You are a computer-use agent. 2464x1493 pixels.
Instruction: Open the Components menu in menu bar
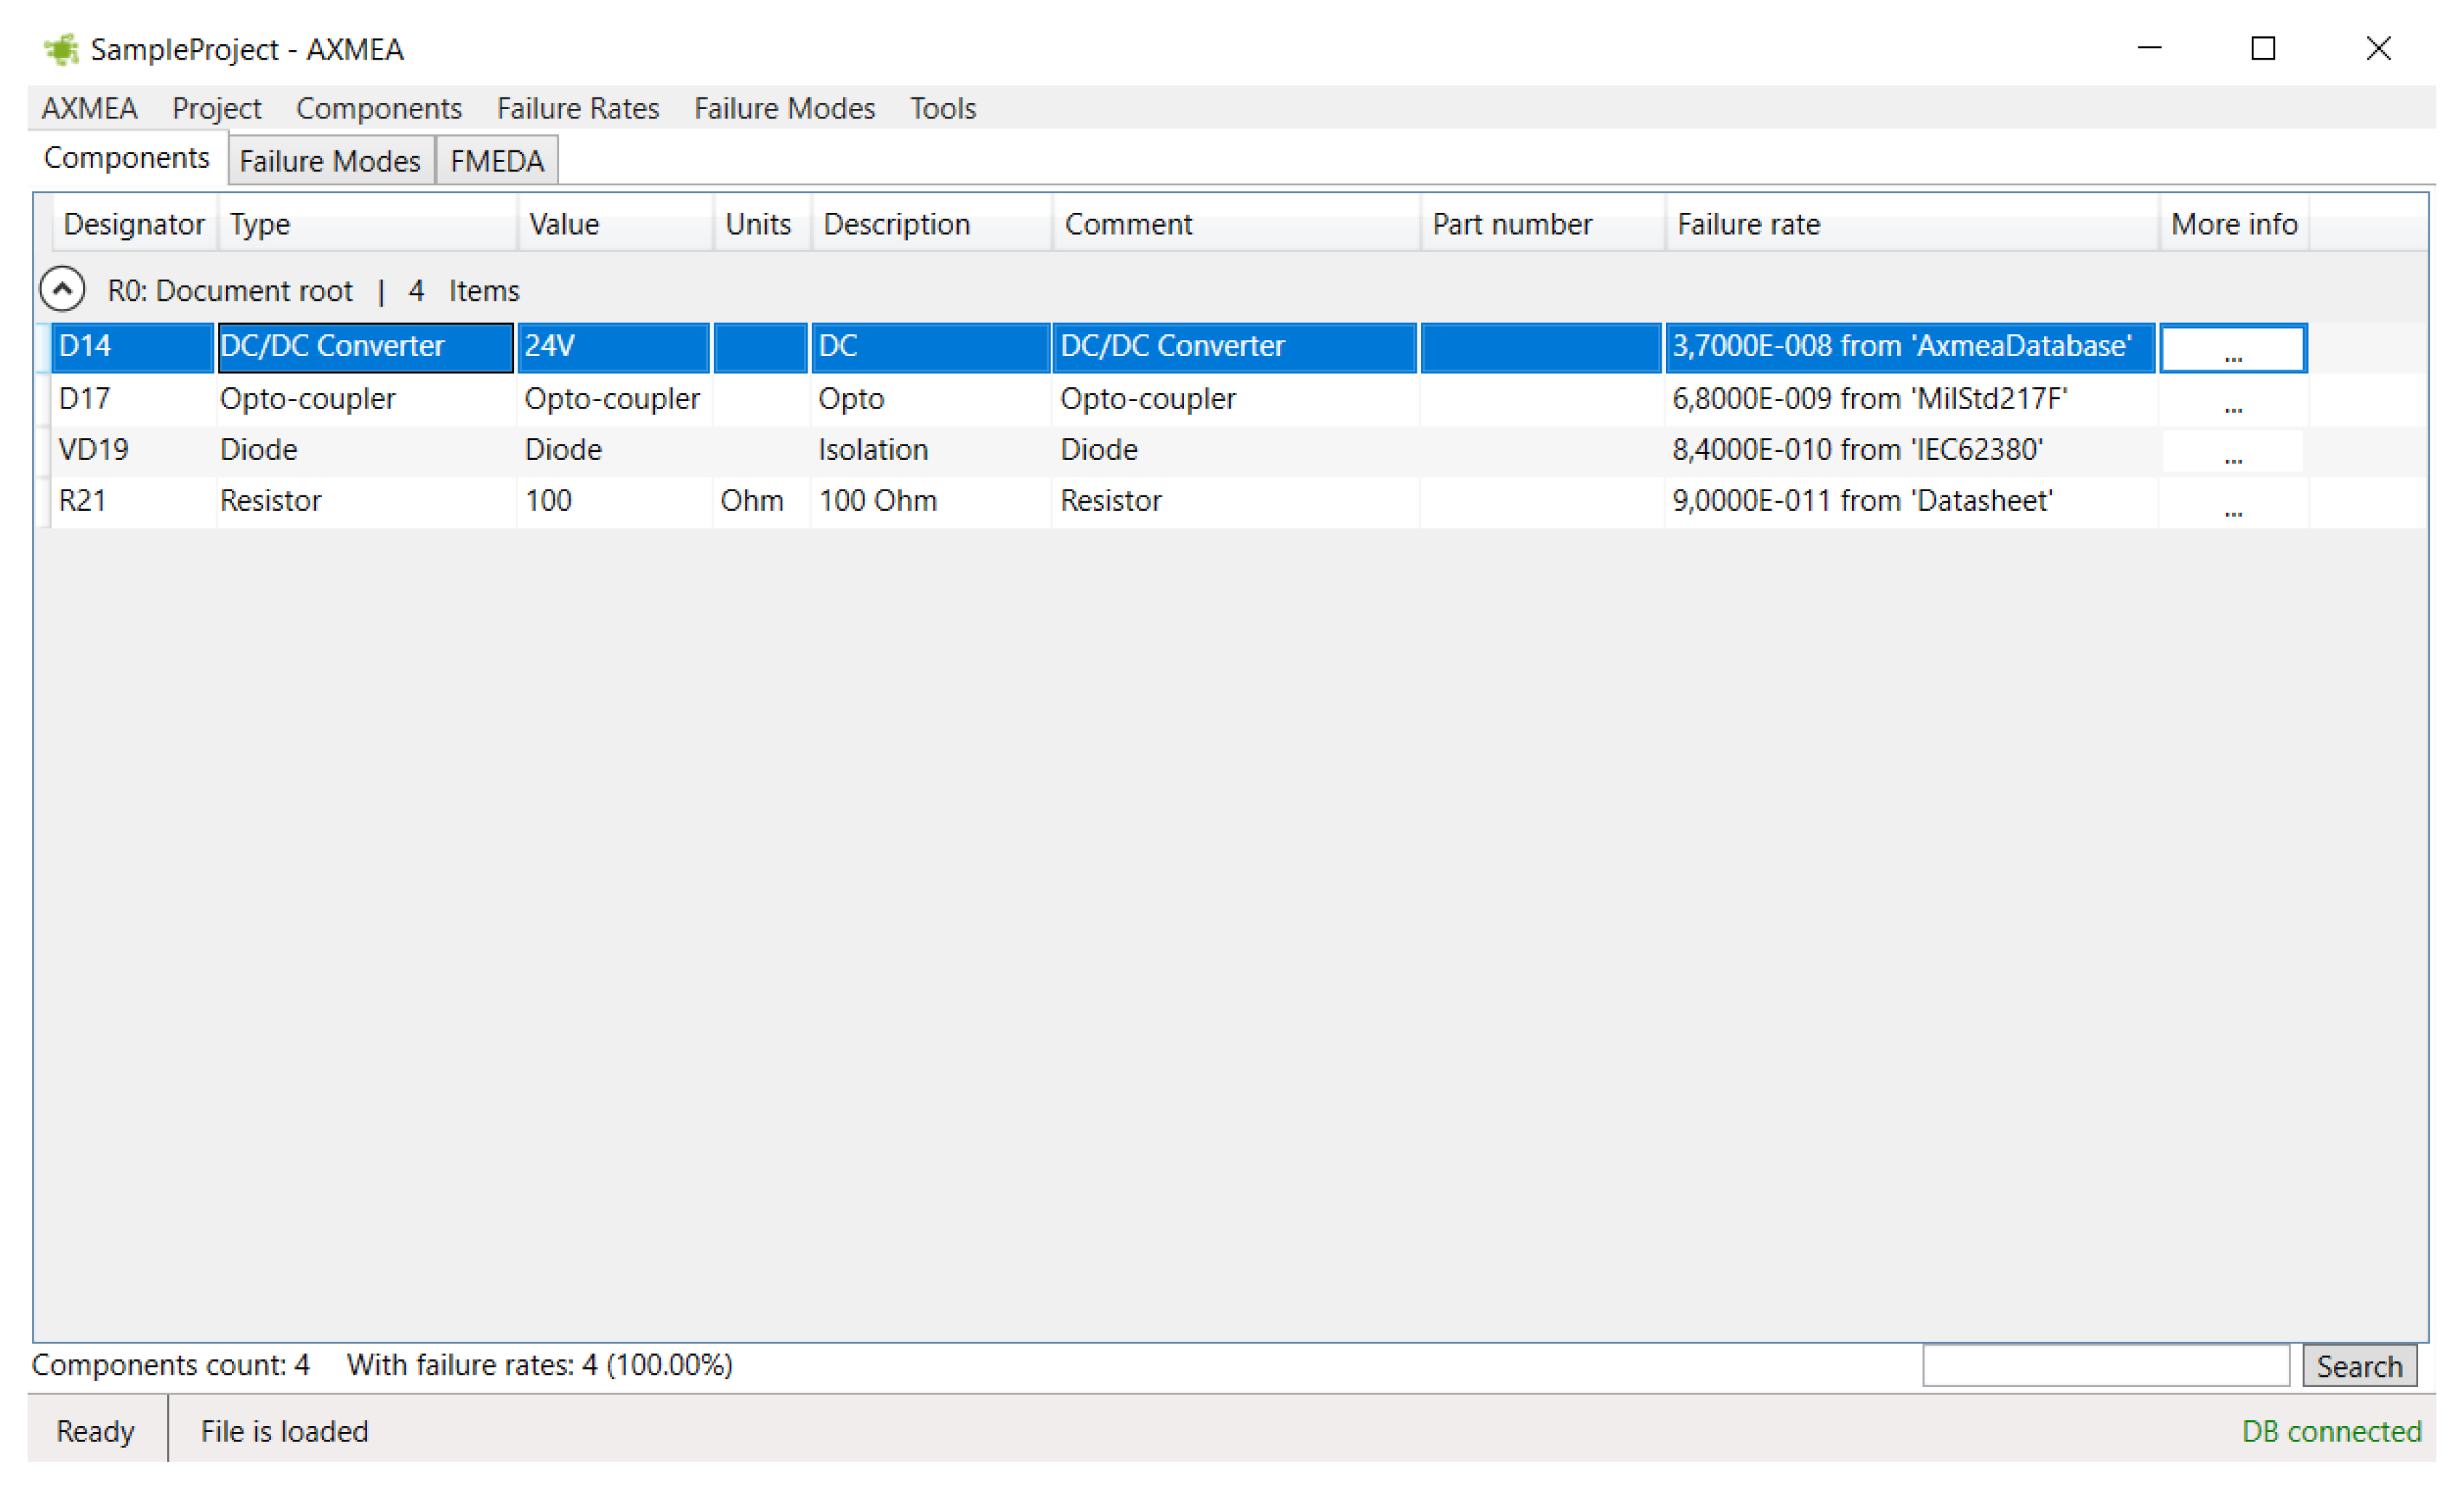[378, 108]
